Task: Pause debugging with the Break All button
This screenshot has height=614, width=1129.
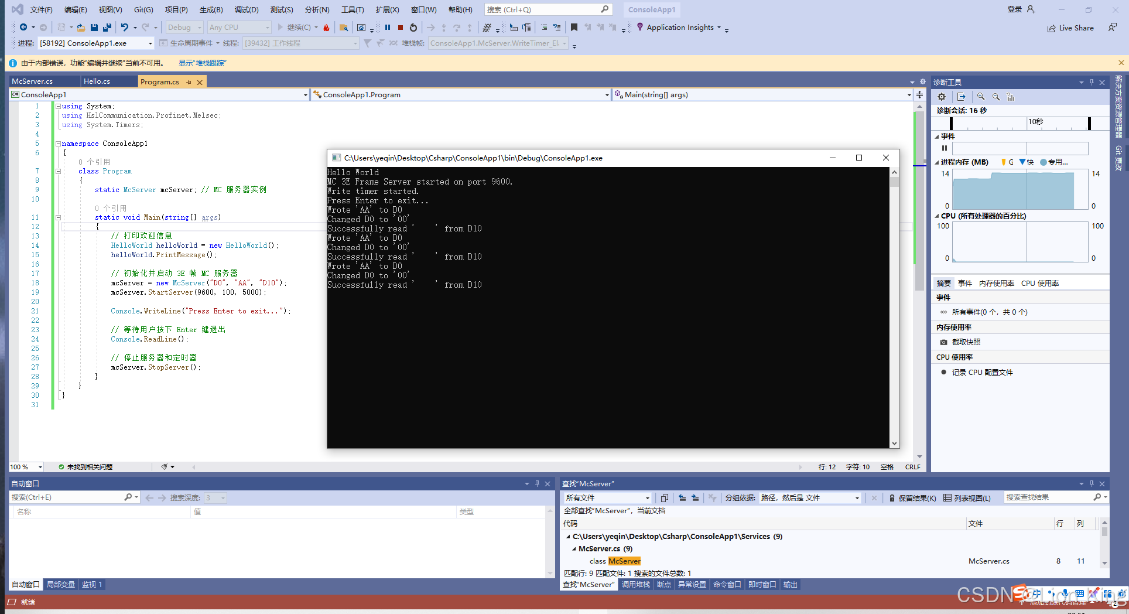Action: (388, 28)
